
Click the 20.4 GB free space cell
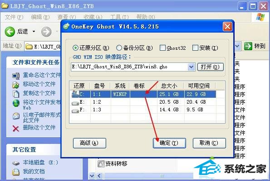point(196,102)
